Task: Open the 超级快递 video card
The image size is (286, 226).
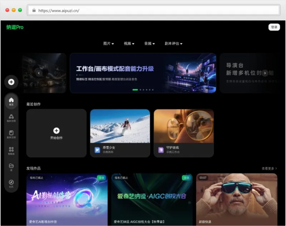Action: click(237, 200)
